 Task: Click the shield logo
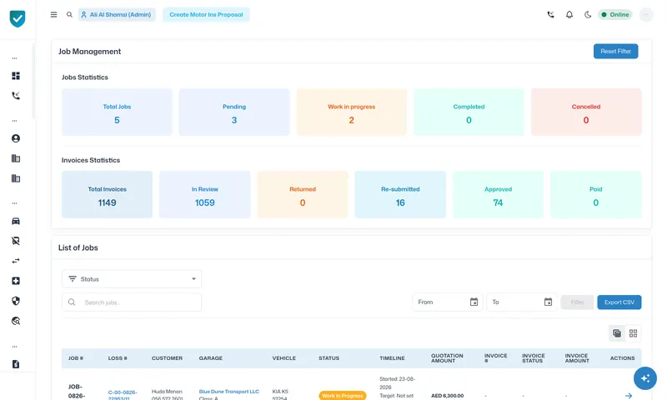(18, 18)
